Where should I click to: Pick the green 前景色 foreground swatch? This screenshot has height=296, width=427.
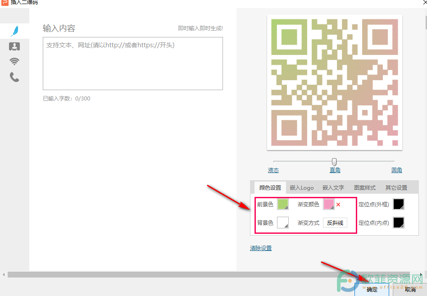pos(283,204)
